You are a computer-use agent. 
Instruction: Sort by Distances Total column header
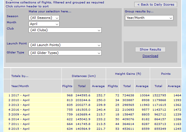point(82,86)
